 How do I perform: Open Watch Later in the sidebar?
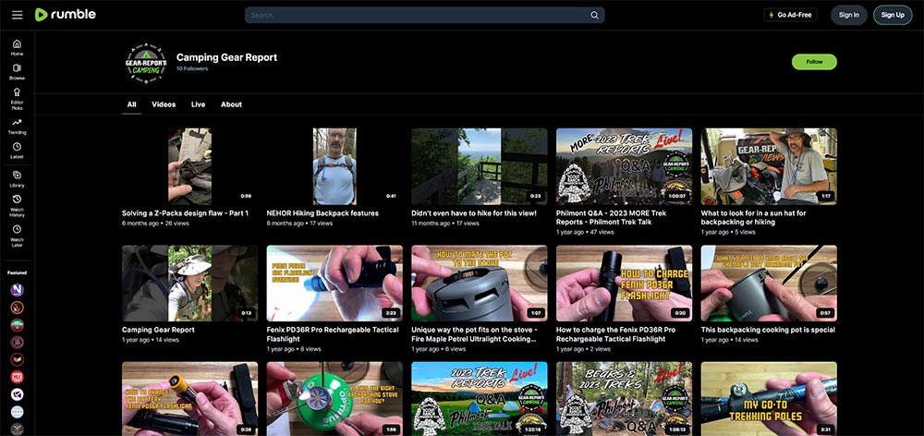pos(17,236)
